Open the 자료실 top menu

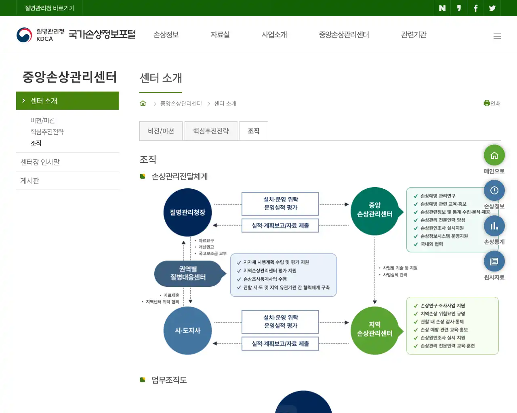pos(220,35)
